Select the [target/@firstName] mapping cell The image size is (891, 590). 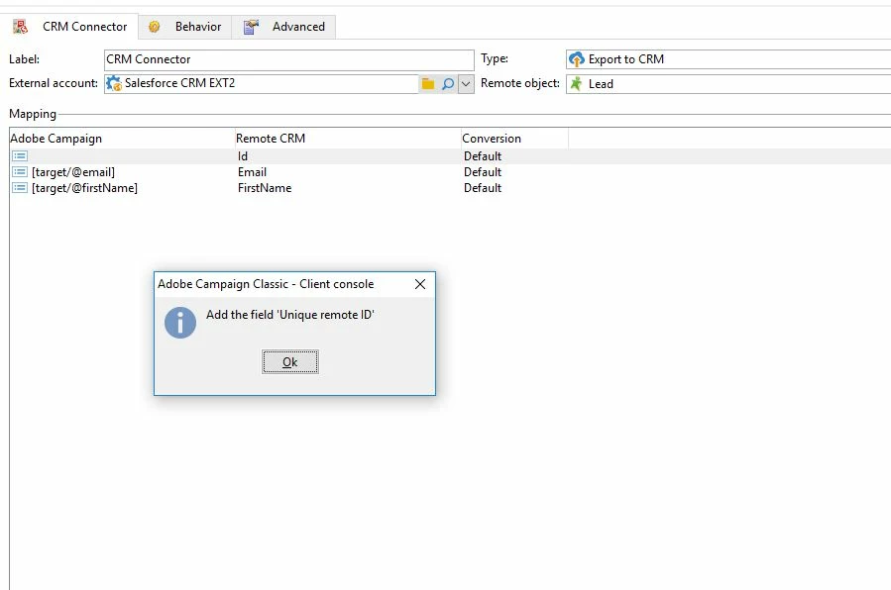point(84,188)
